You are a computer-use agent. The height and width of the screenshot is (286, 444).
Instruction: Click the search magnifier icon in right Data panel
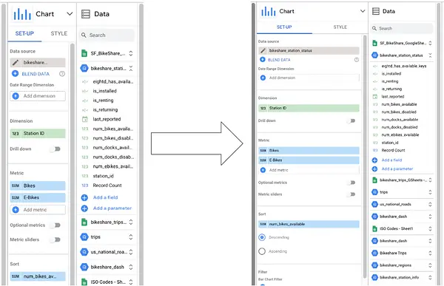[x=374, y=28]
